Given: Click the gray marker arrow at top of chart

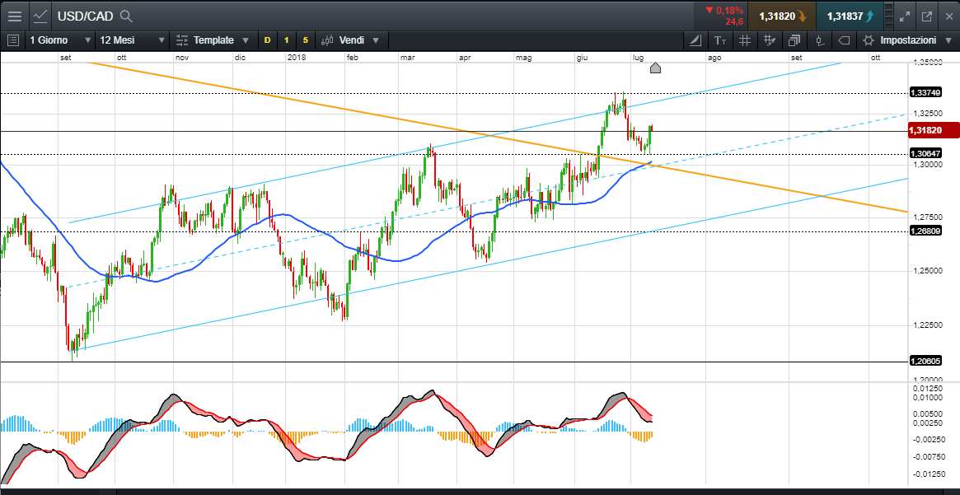Looking at the screenshot, I should click(x=655, y=68).
